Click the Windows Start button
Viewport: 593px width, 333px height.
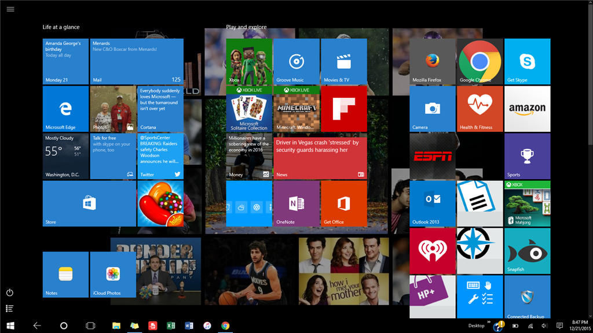[x=10, y=325]
